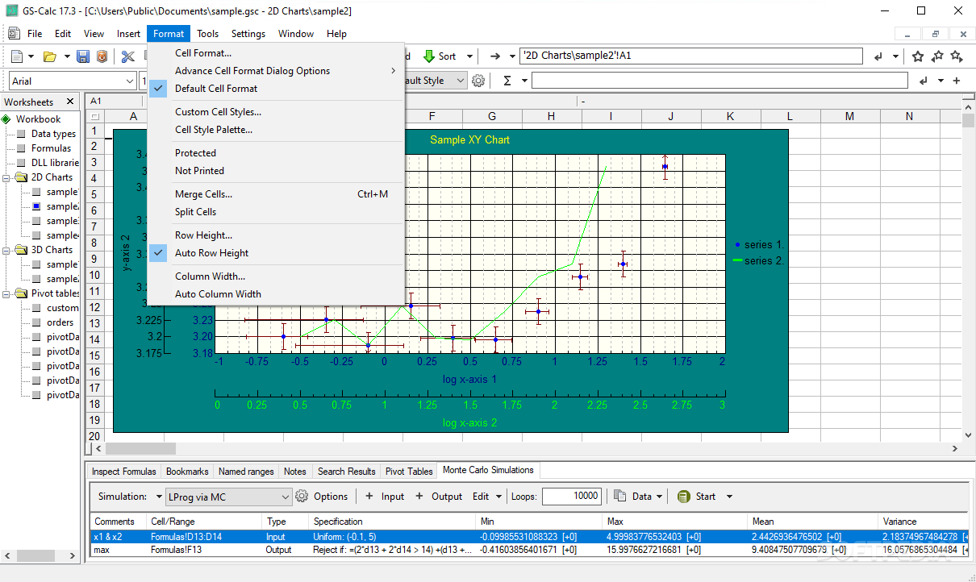This screenshot has width=976, height=582.
Task: Click the select-all corner of the grid
Action: [94, 117]
